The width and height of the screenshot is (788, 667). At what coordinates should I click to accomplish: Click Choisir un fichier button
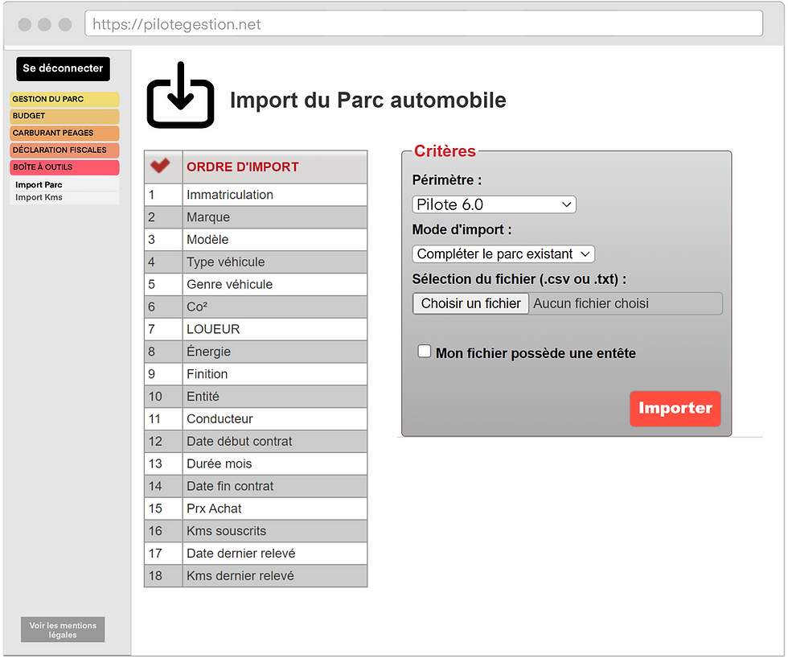tap(471, 303)
